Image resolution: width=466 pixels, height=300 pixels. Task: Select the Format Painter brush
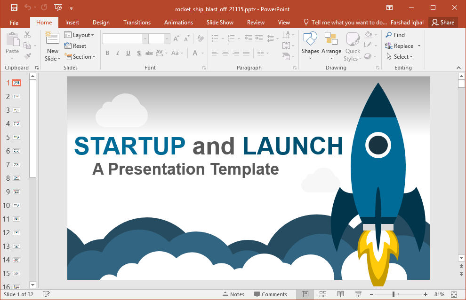pyautogui.click(x=27, y=56)
